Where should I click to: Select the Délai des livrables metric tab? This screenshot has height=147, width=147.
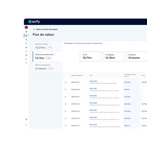click(x=47, y=46)
